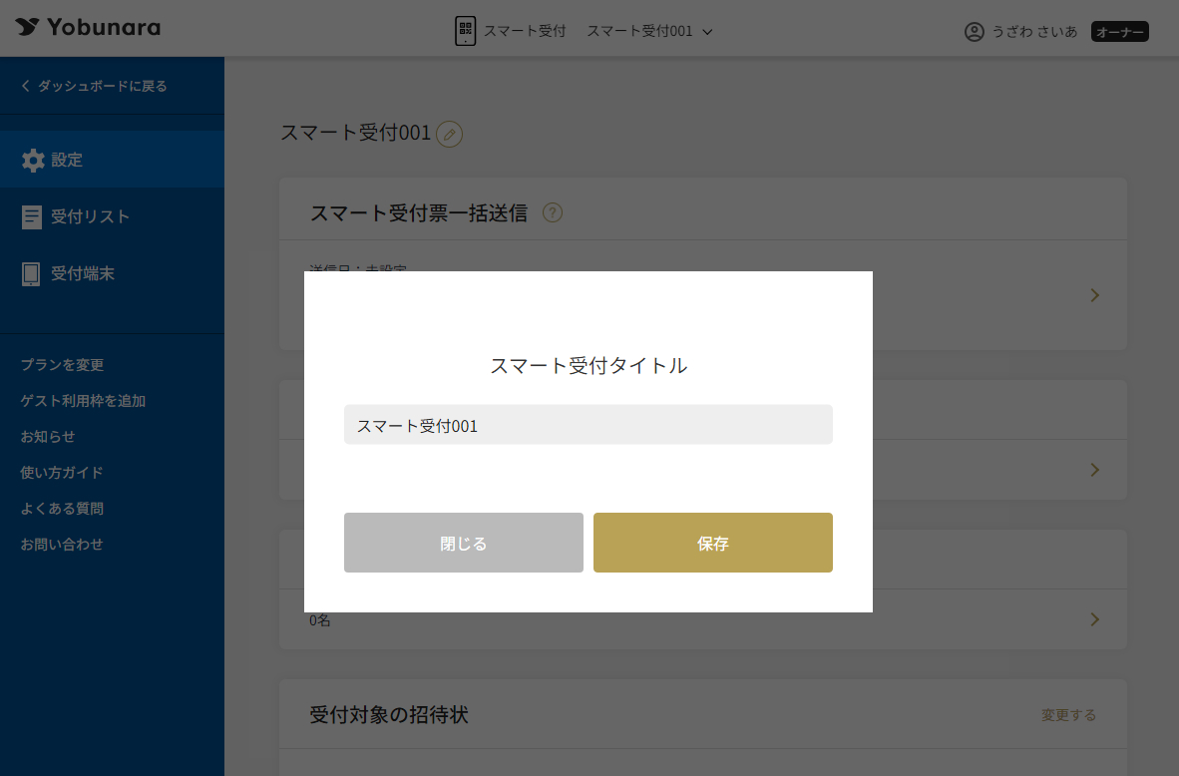Open help icon next to スマート受付票一括送信
This screenshot has height=776, width=1179.
coord(553,212)
